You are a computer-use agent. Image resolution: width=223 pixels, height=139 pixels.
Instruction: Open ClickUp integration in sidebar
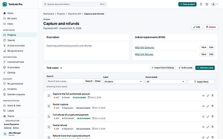click(x=19, y=73)
